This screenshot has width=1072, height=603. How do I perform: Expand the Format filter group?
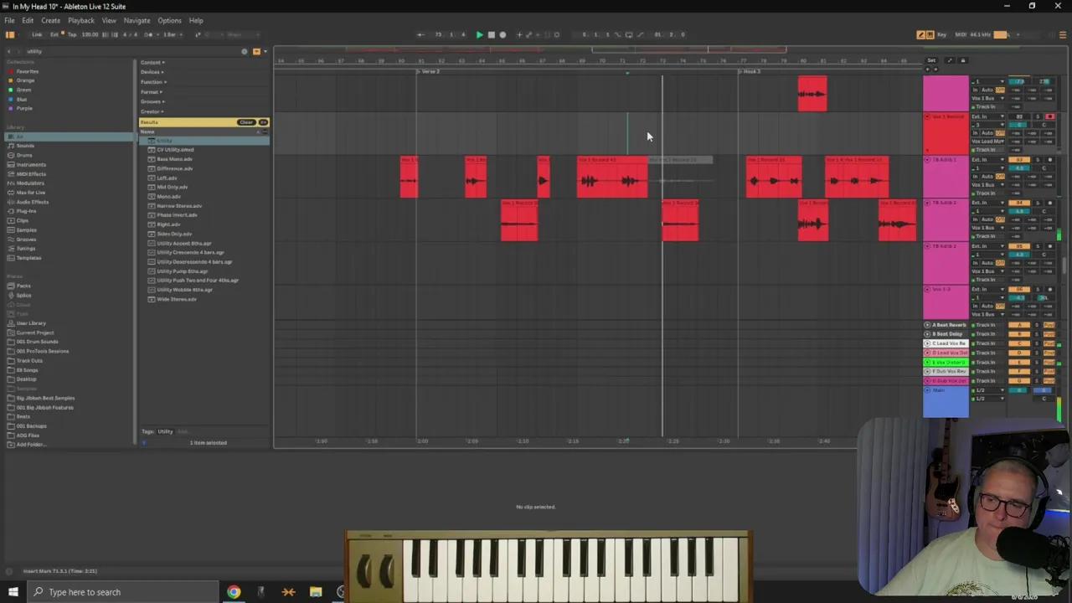(152, 92)
